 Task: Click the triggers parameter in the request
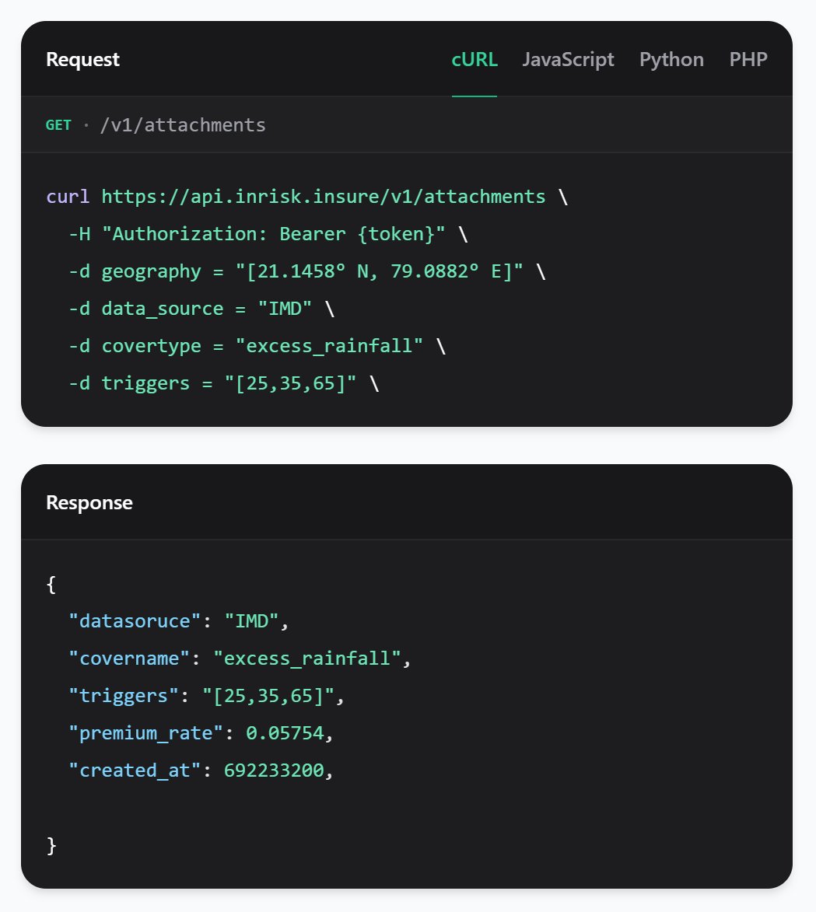tap(145, 383)
